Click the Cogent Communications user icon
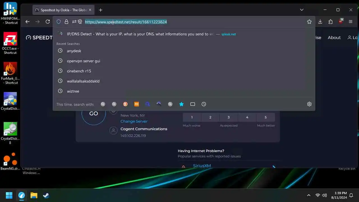Viewport: 359px width, 202px height. click(x=113, y=130)
